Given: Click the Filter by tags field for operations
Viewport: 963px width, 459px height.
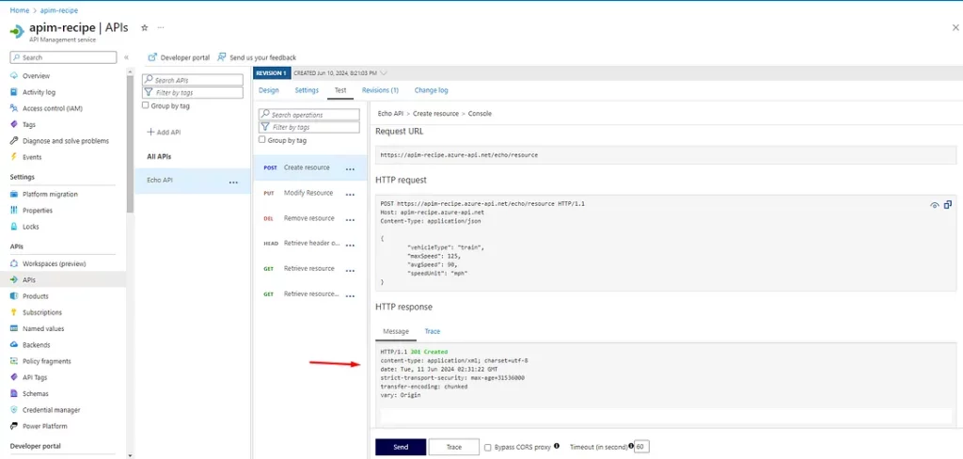Looking at the screenshot, I should (308, 127).
